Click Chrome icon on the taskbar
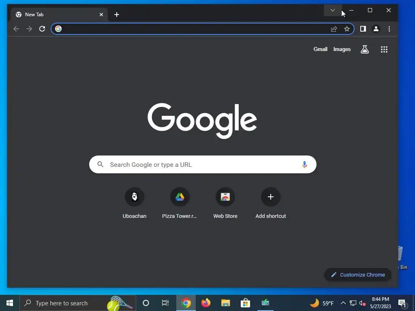The height and width of the screenshot is (311, 415). pos(186,303)
